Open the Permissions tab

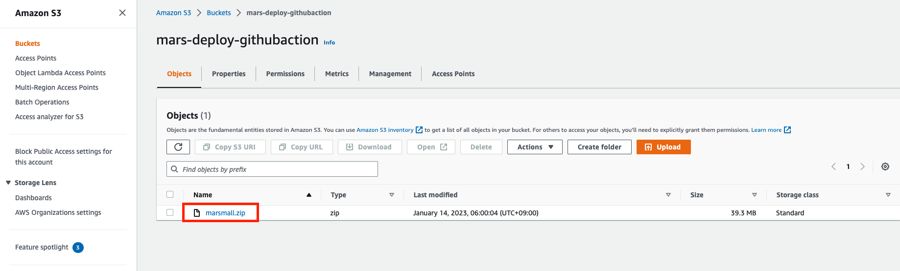click(x=285, y=74)
